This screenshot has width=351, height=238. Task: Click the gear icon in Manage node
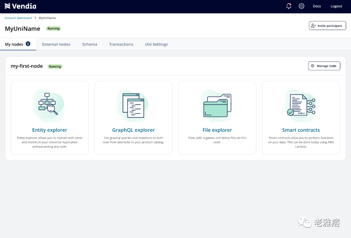pyautogui.click(x=312, y=66)
